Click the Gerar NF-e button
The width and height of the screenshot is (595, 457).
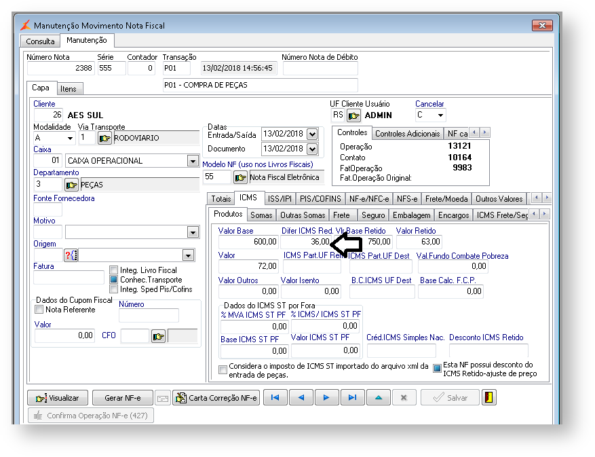[x=122, y=398]
